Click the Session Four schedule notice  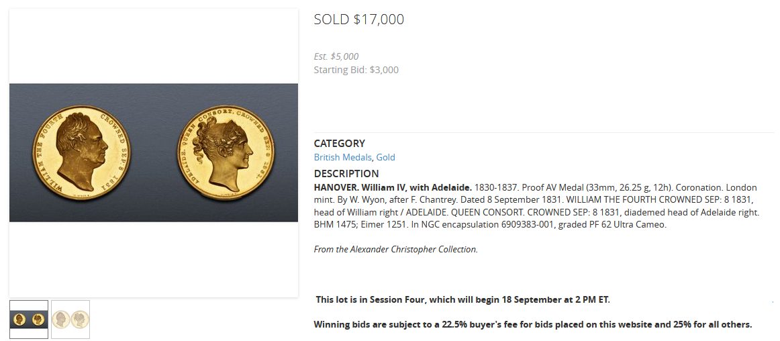[462, 299]
